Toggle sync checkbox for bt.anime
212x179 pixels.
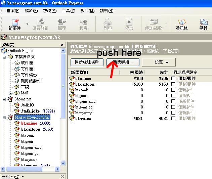tap(173, 78)
